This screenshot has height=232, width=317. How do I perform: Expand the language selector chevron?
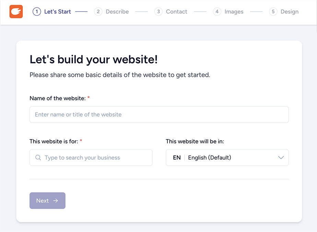pyautogui.click(x=281, y=158)
